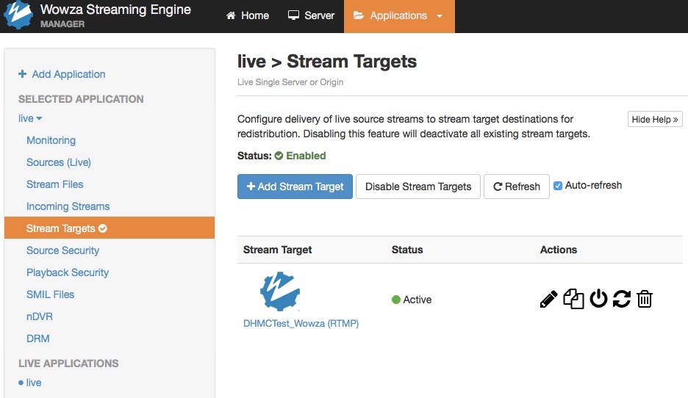Image resolution: width=688 pixels, height=398 pixels.
Task: Click Disable Stream Targets button
Action: 418,187
